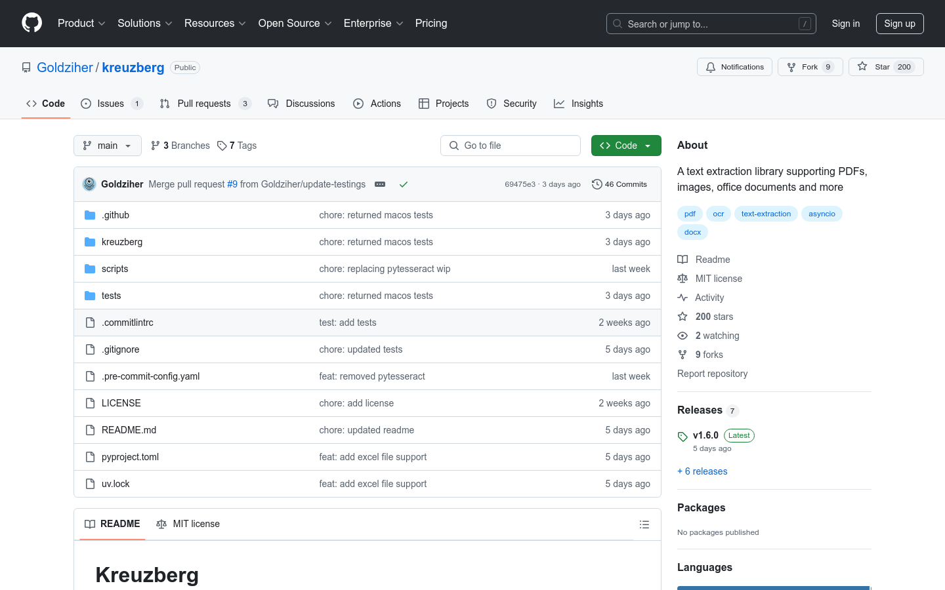
Task: Open the .github folder
Action: pyautogui.click(x=115, y=215)
